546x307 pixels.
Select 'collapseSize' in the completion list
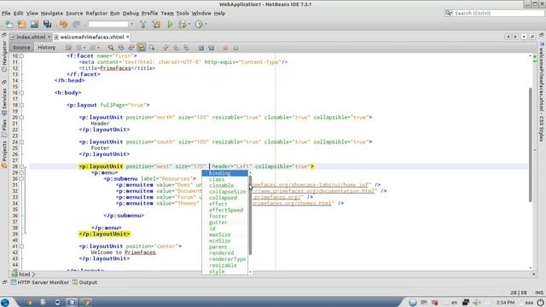point(227,191)
